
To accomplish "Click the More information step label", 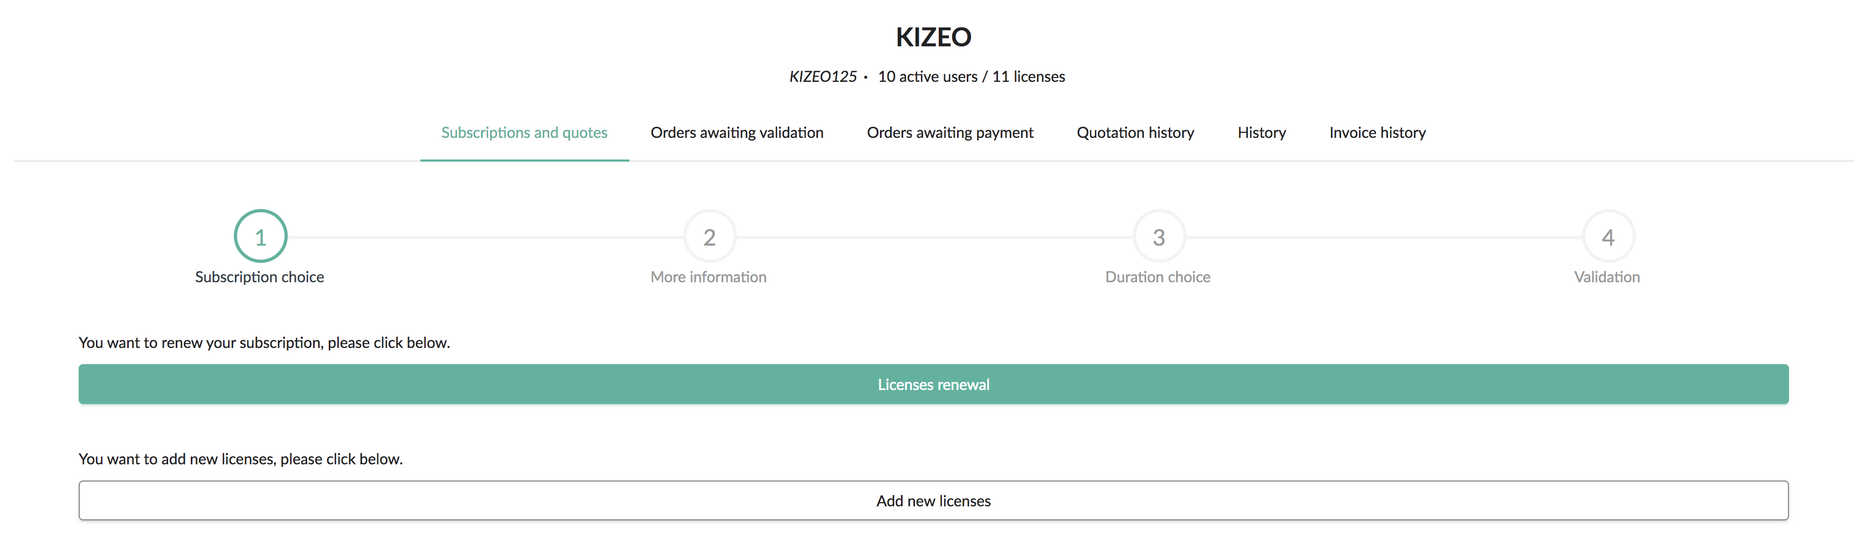I will click(x=709, y=277).
